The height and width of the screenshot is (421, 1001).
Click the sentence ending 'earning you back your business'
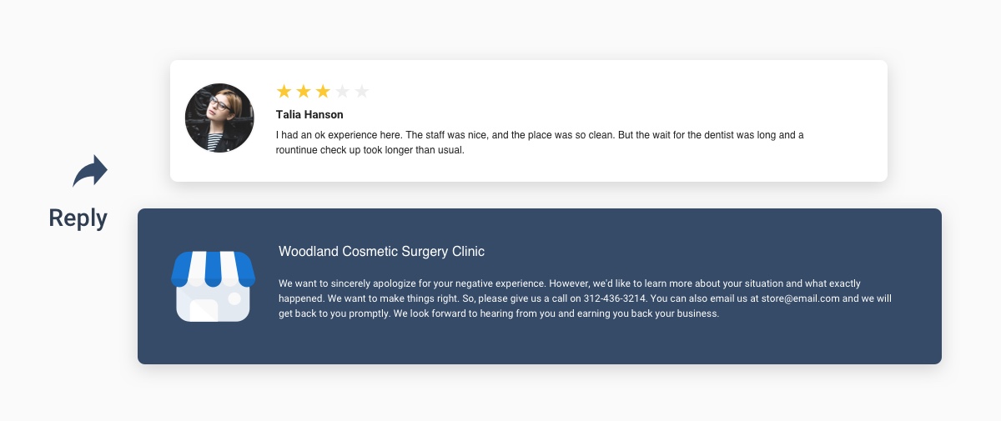point(556,314)
